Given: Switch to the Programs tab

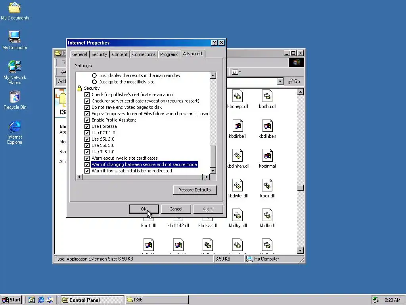Looking at the screenshot, I should pos(169,54).
